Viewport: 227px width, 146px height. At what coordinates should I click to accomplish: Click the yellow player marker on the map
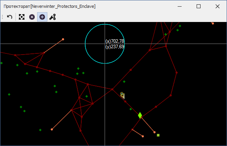point(122,95)
